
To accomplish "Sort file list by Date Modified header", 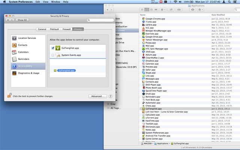I will 217,15.
